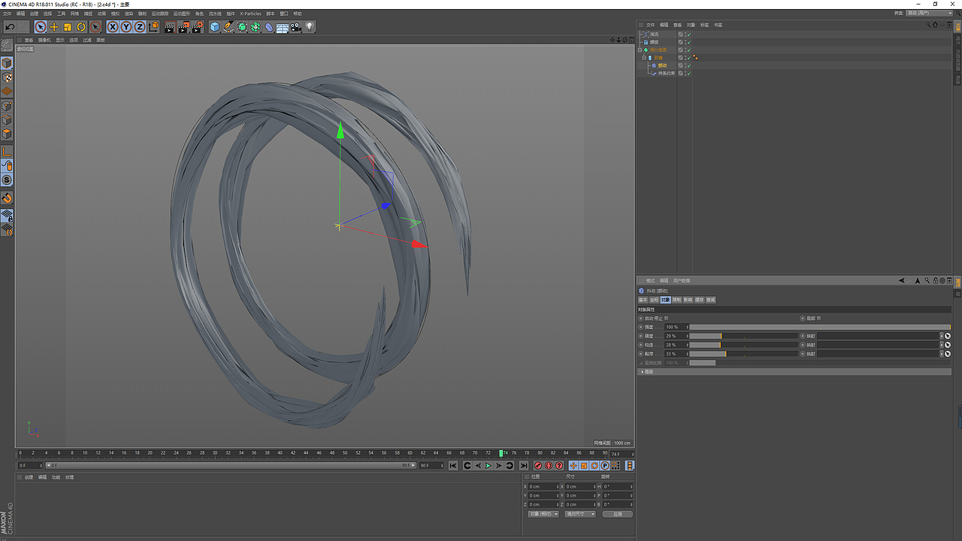
Task: Activate the Move tool
Action: (54, 27)
